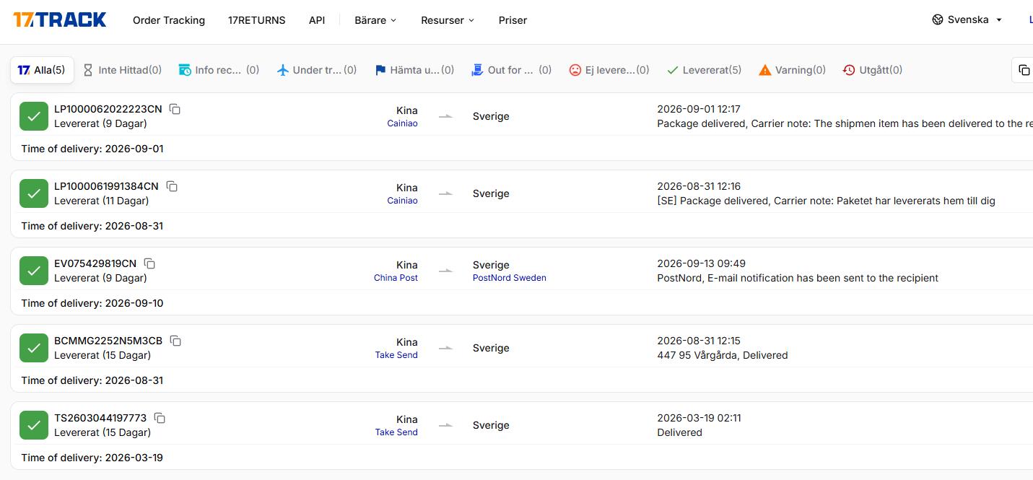Open the Varning(0) tab
Image resolution: width=1033 pixels, height=480 pixels.
pyautogui.click(x=792, y=70)
